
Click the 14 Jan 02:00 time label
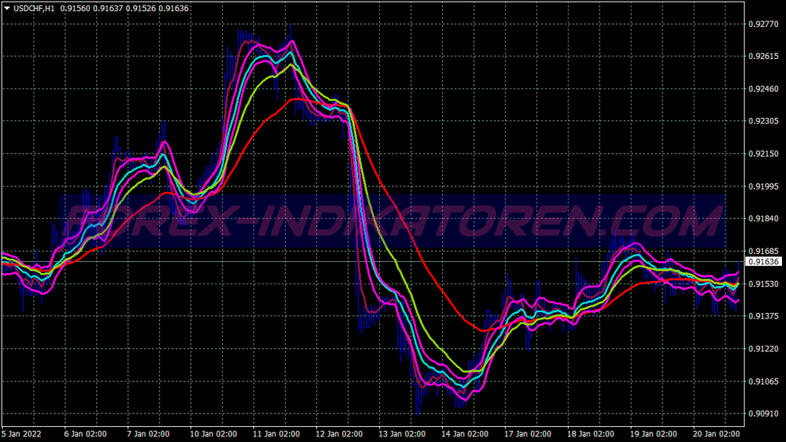(465, 434)
